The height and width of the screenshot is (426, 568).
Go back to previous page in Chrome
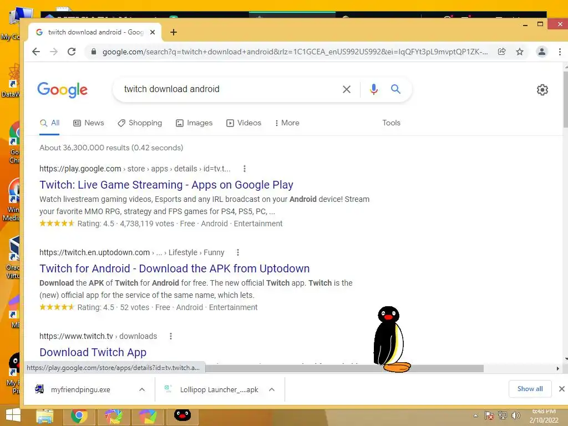pyautogui.click(x=36, y=52)
